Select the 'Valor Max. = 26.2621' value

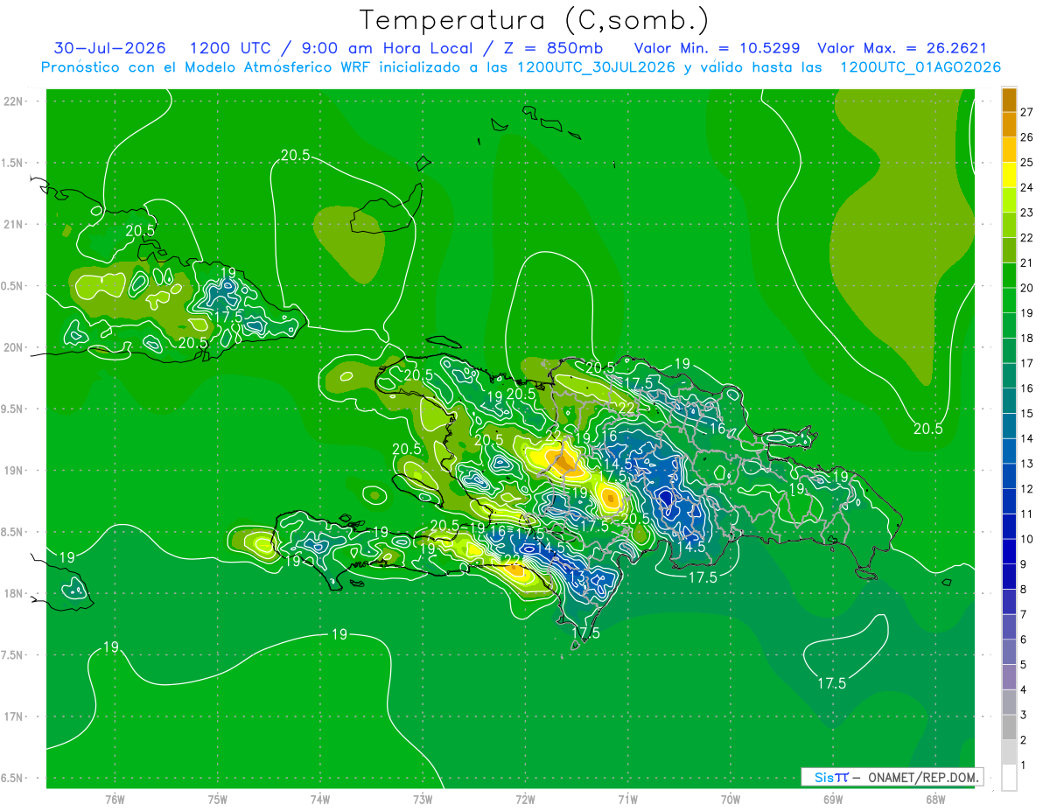[x=901, y=48]
